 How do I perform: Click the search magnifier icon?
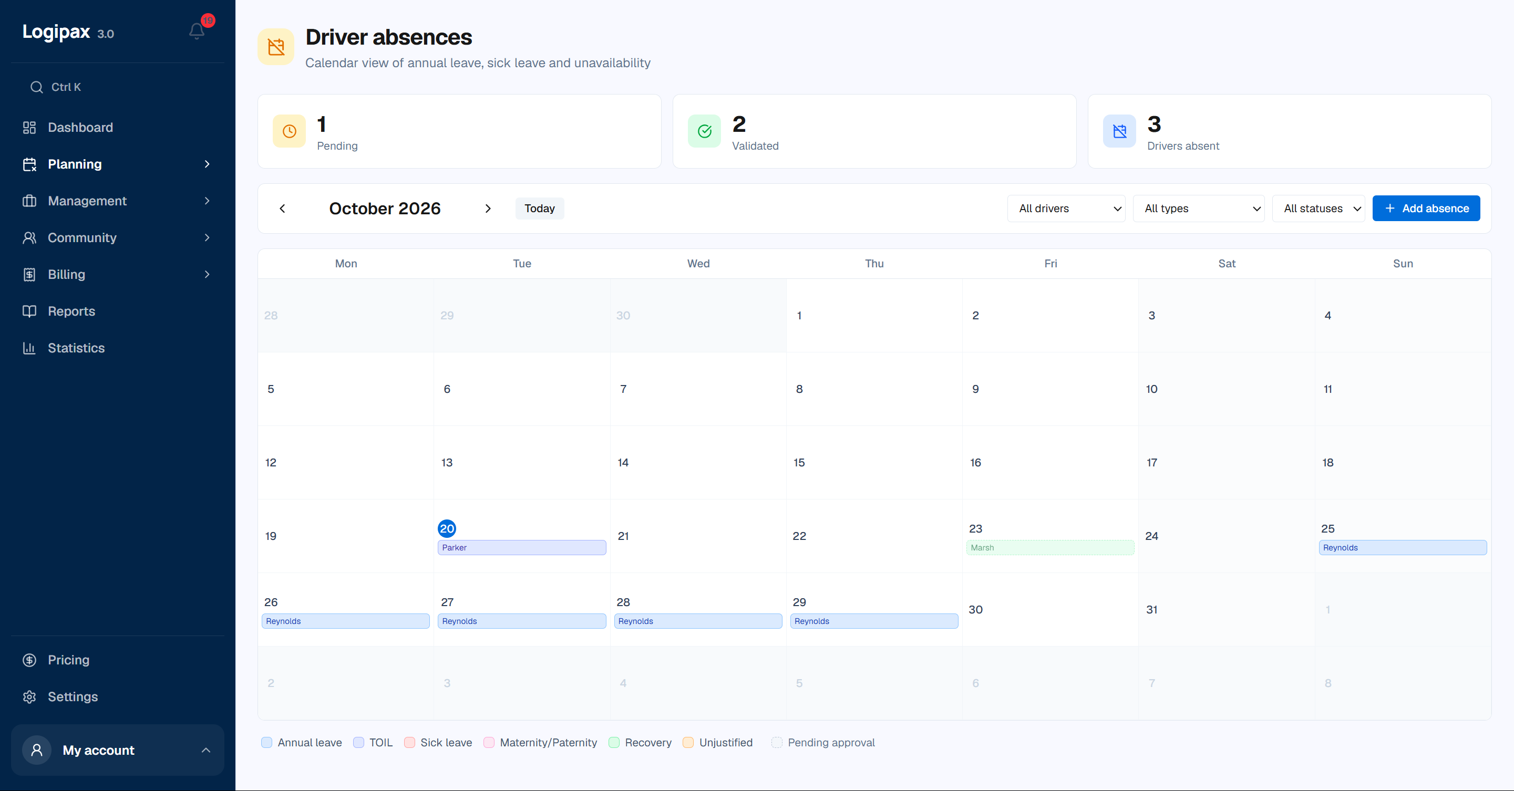pos(36,87)
